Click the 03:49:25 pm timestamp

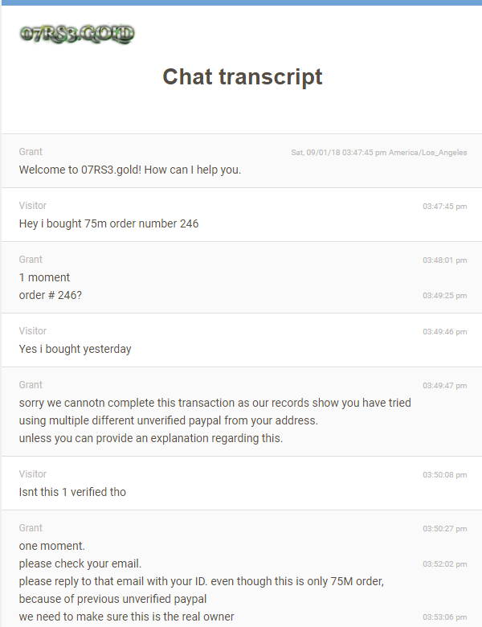click(445, 296)
